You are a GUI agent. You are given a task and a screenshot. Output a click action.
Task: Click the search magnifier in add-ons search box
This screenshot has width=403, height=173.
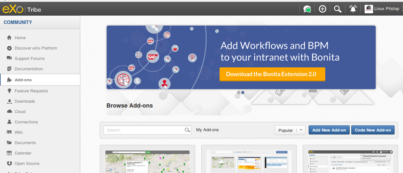point(187,130)
